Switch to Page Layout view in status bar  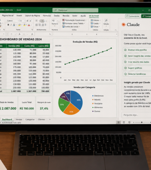coord(124,122)
